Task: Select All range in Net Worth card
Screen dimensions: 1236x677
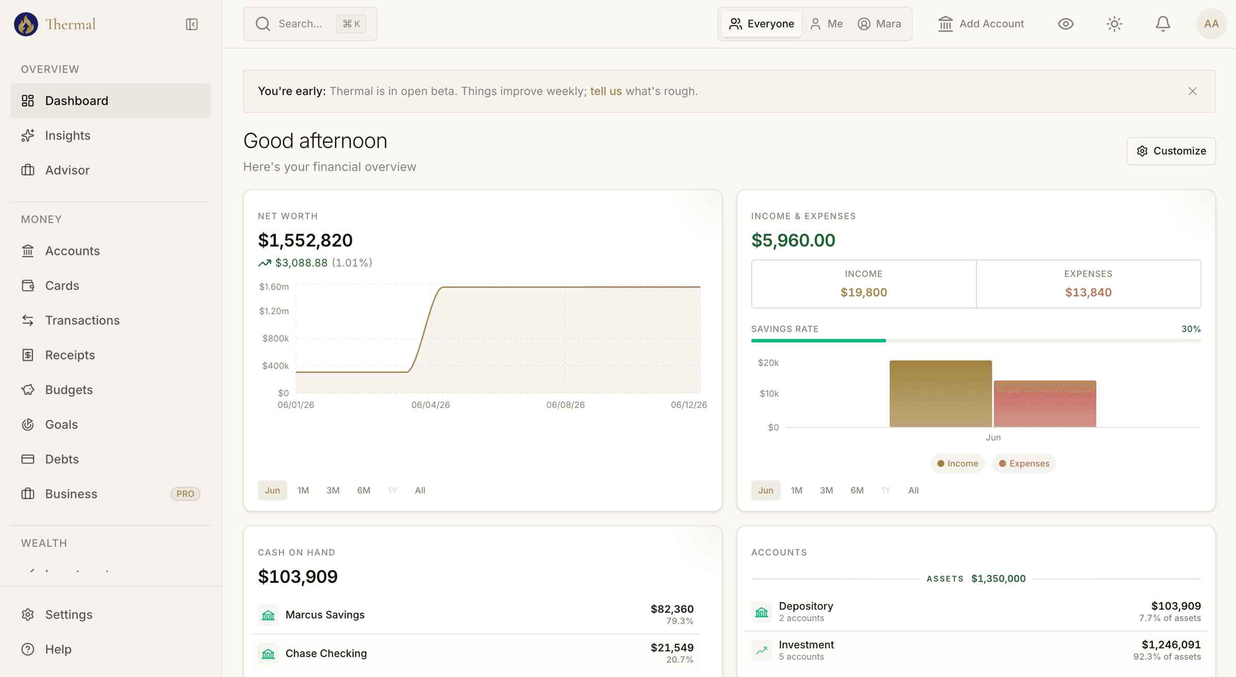Action: [420, 490]
